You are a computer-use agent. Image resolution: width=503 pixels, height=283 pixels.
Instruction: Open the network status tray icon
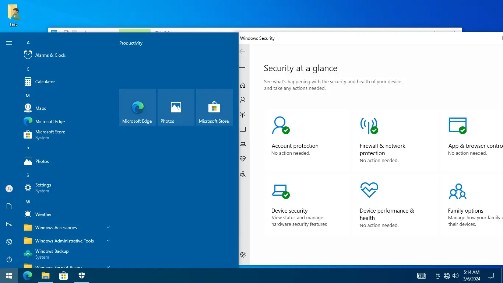tap(447, 276)
